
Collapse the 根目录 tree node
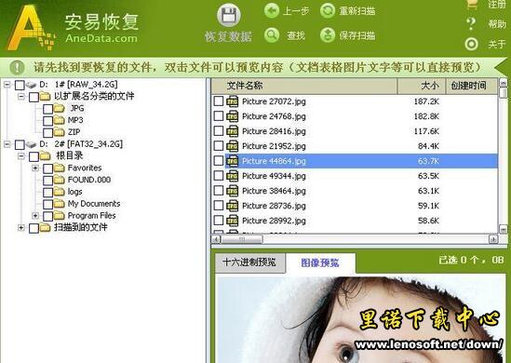21,156
